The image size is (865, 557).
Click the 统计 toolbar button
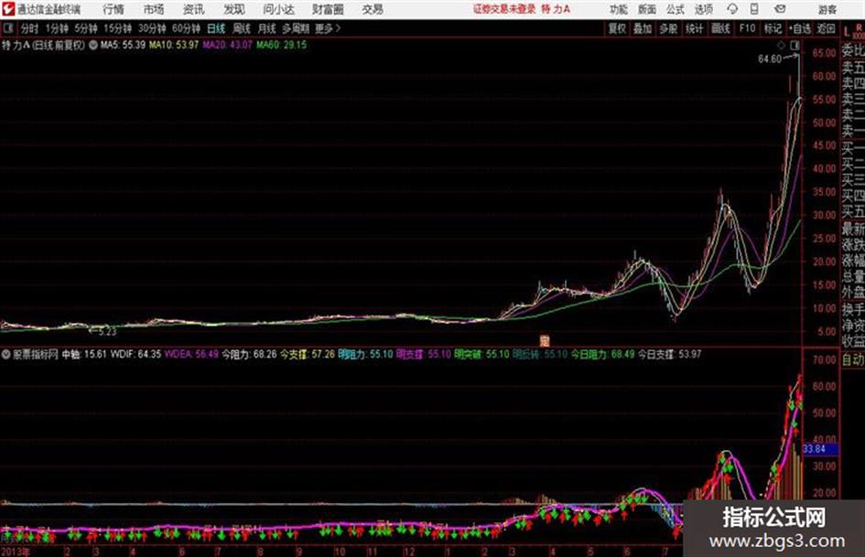695,28
